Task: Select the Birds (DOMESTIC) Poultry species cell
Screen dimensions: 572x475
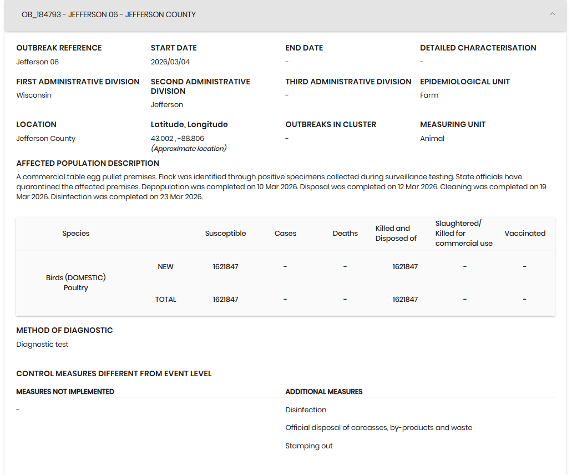Action: pyautogui.click(x=76, y=282)
